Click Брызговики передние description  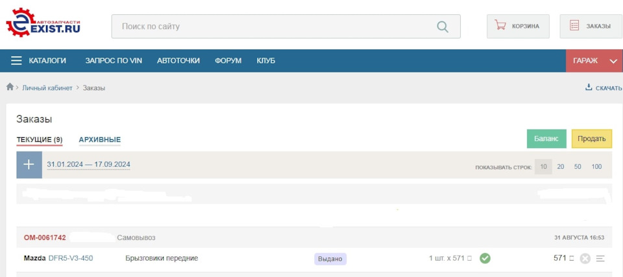[x=162, y=258]
